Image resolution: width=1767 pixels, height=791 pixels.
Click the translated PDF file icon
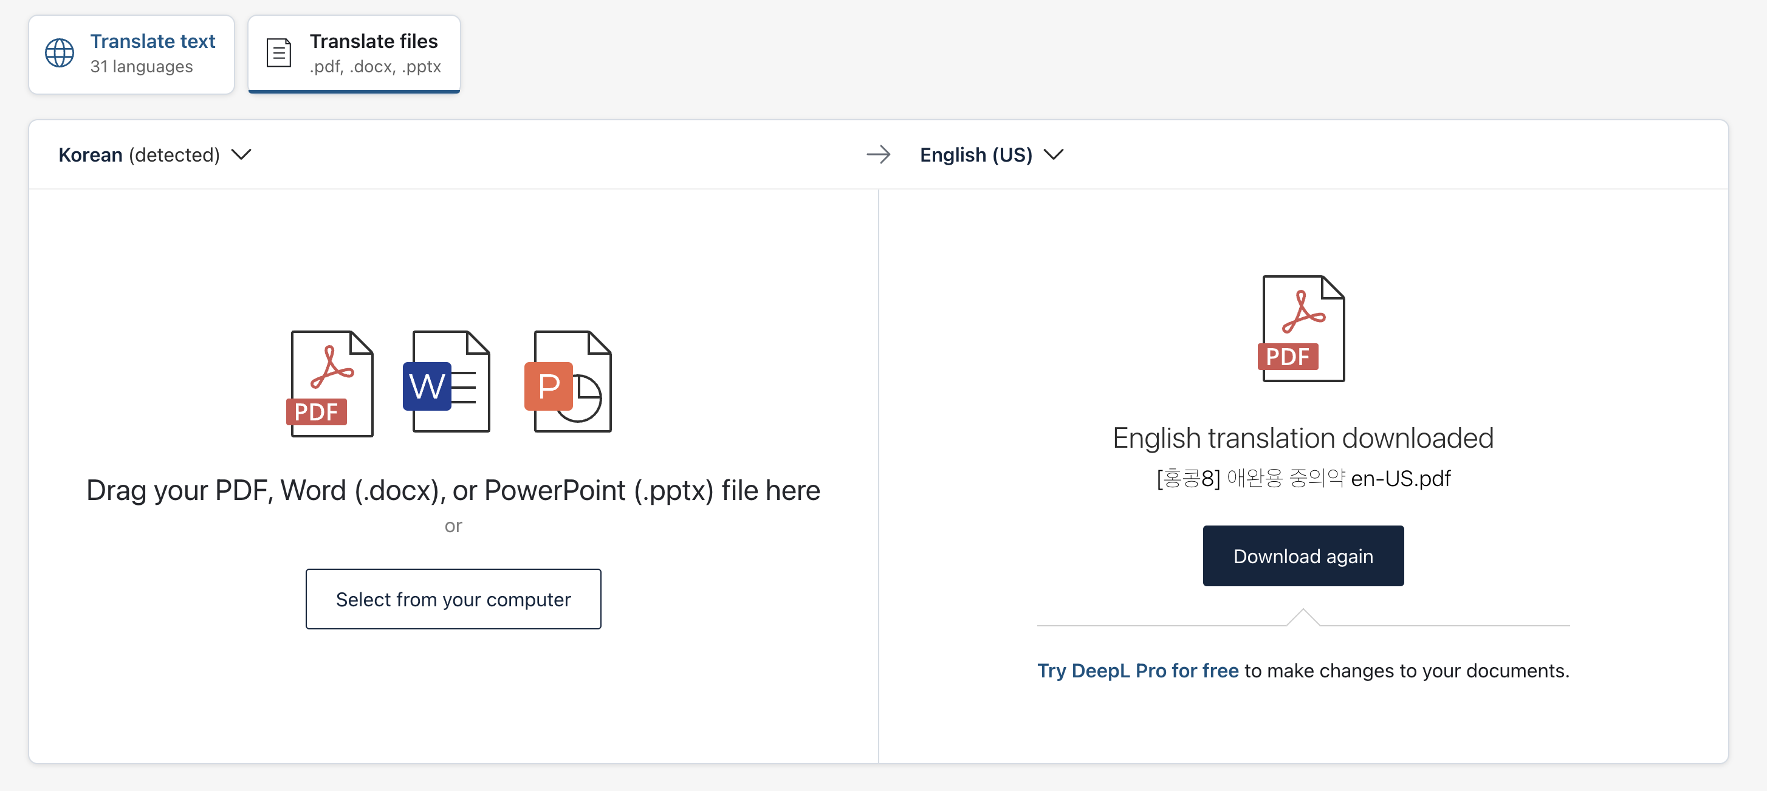coord(1301,329)
